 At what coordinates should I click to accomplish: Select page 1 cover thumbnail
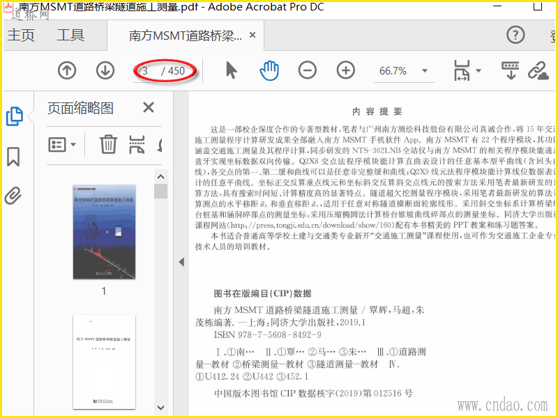click(104, 232)
